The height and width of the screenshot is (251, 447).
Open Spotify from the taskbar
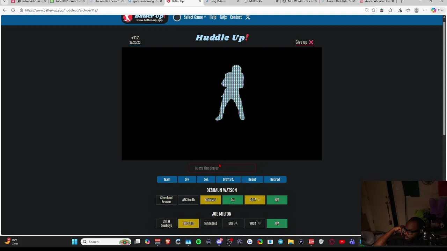coord(198,242)
